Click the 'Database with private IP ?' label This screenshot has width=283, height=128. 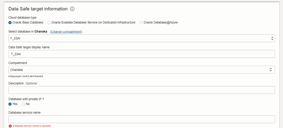[x=26, y=99]
